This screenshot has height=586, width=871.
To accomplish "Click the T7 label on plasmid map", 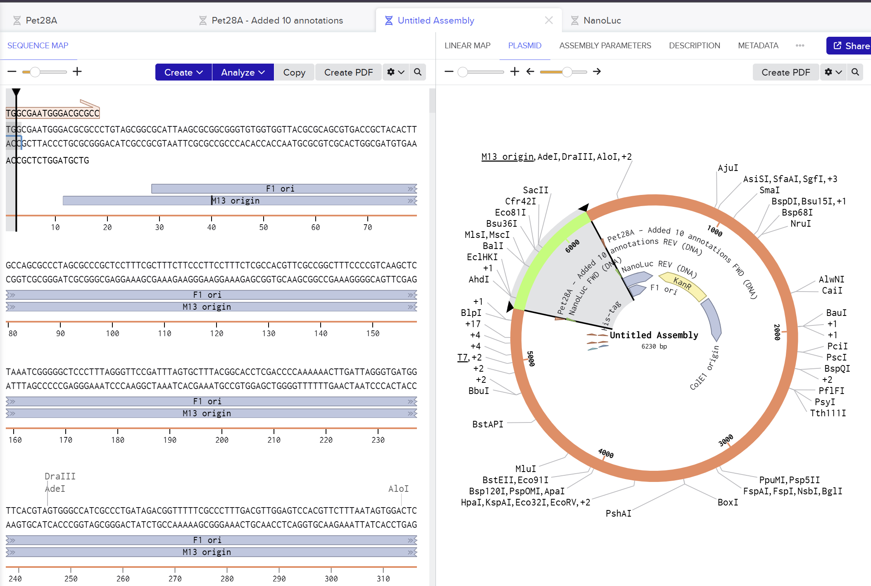I will pos(462,358).
